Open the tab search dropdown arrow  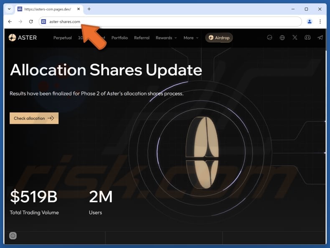[9, 9]
